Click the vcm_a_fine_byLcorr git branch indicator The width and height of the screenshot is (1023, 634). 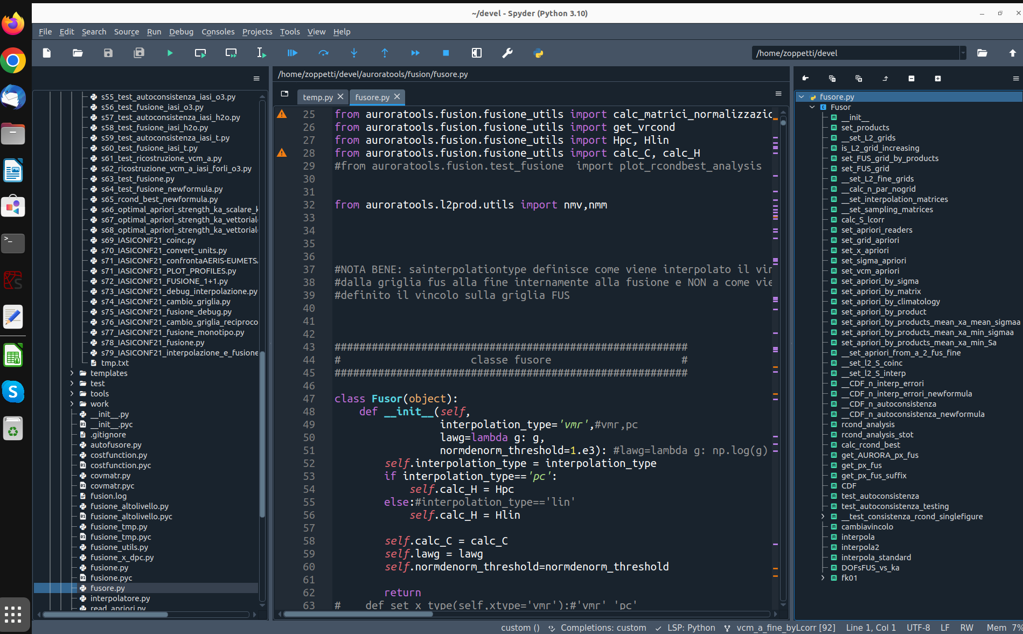pyautogui.click(x=785, y=628)
